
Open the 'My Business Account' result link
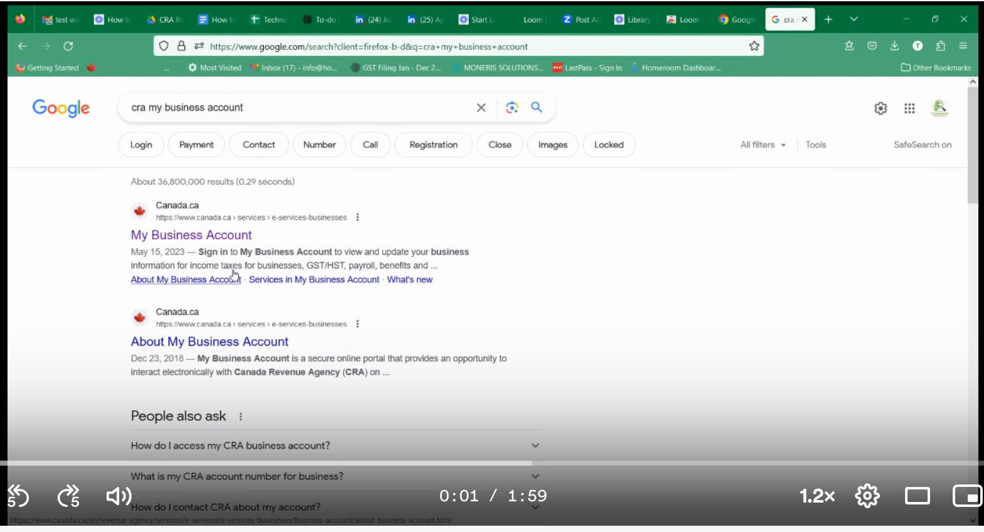pos(191,235)
